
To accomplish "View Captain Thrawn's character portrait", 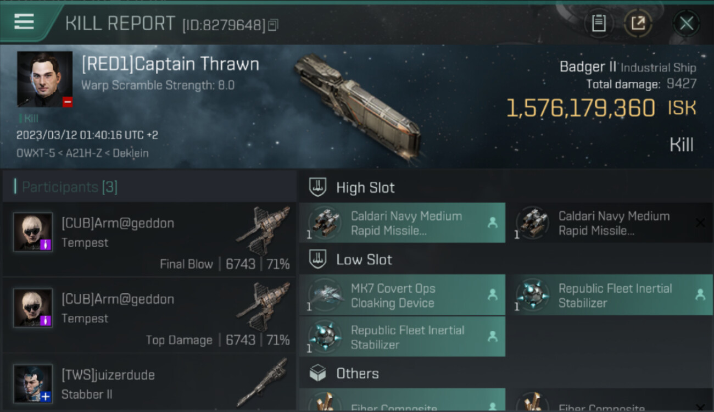I will 44,79.
